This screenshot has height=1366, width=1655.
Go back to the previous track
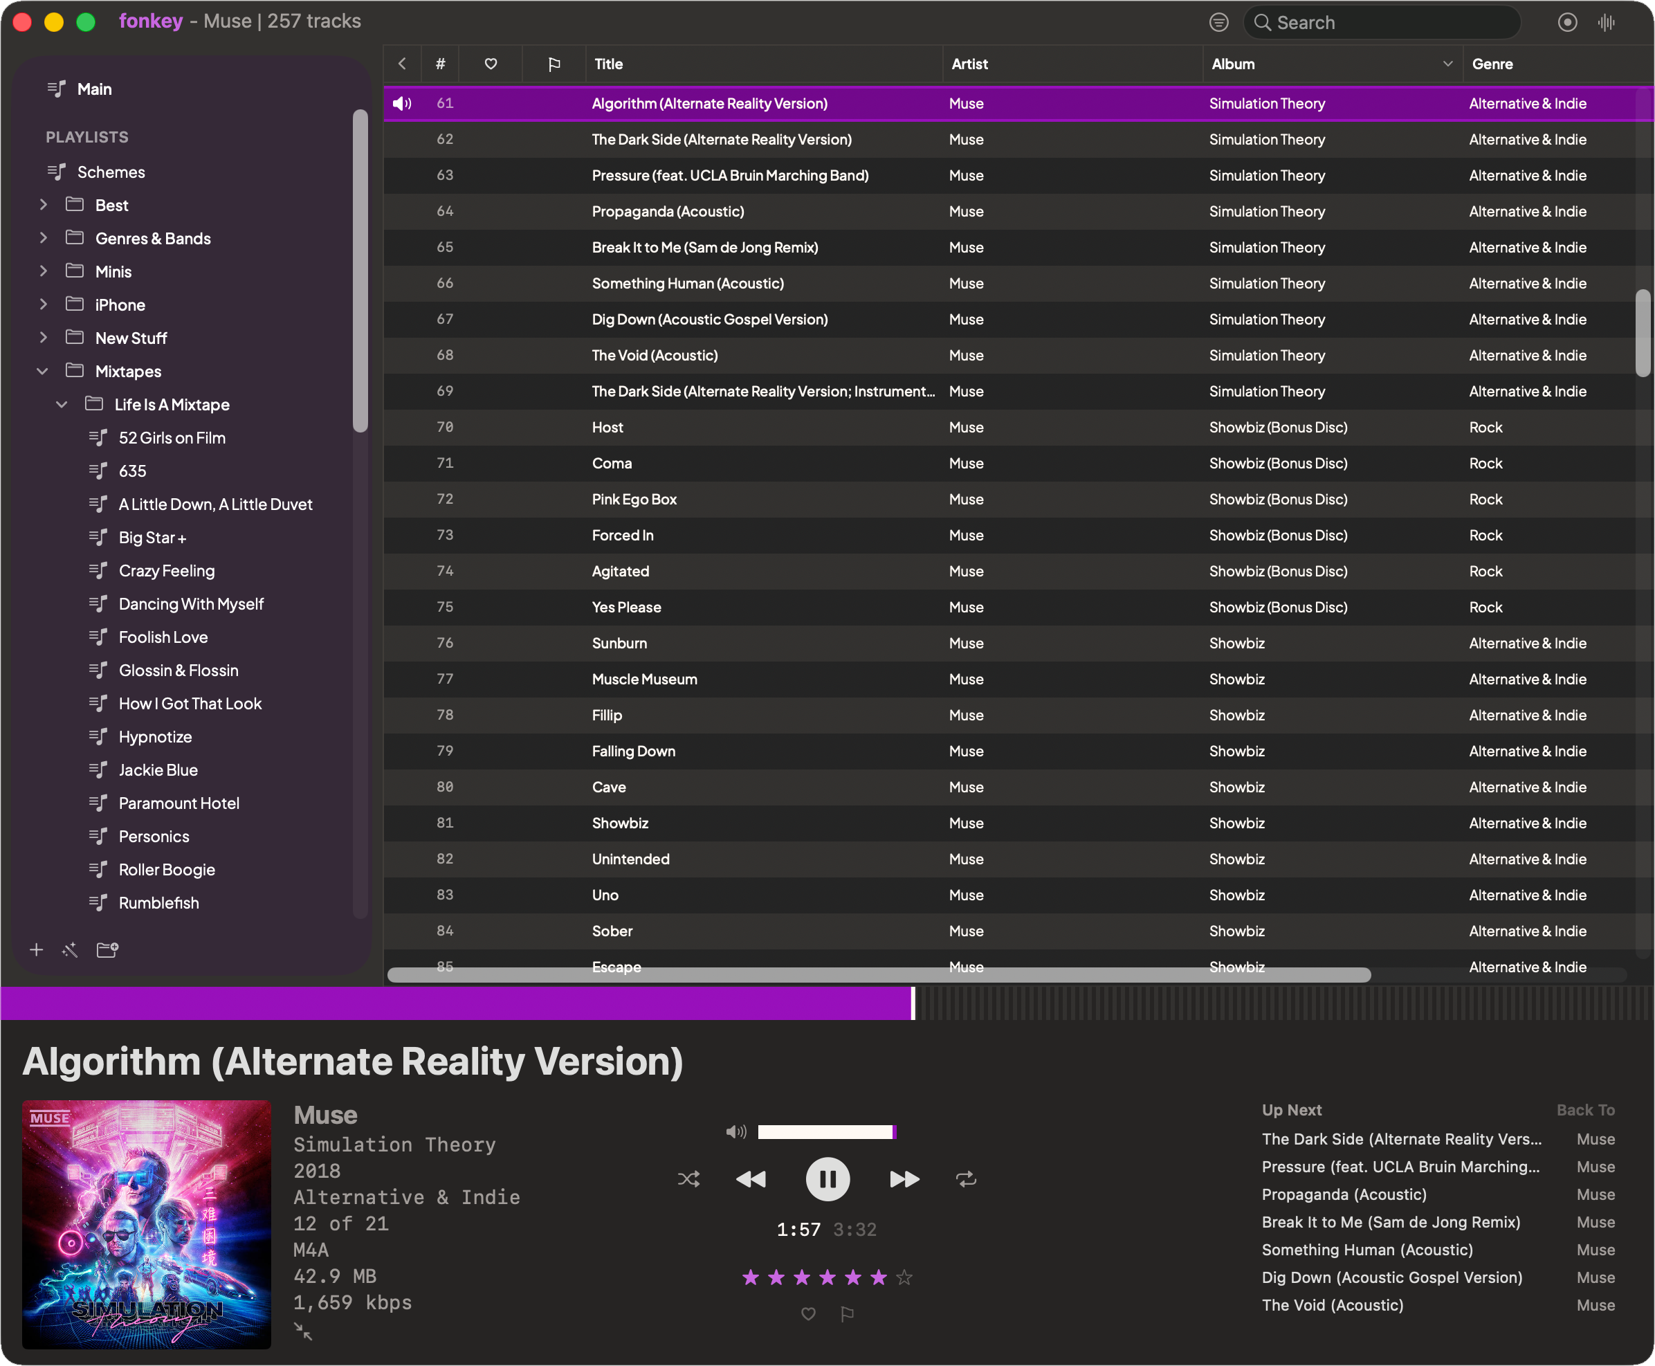coord(751,1178)
